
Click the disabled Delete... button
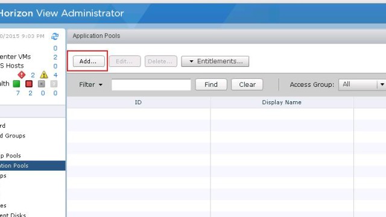160,61
